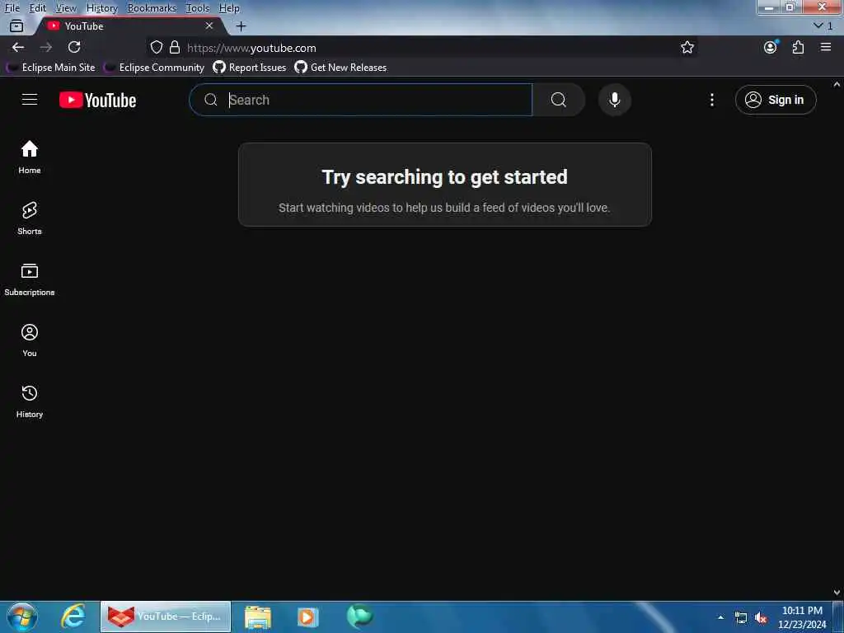Open the You section in sidebar
This screenshot has width=844, height=633.
coord(30,340)
